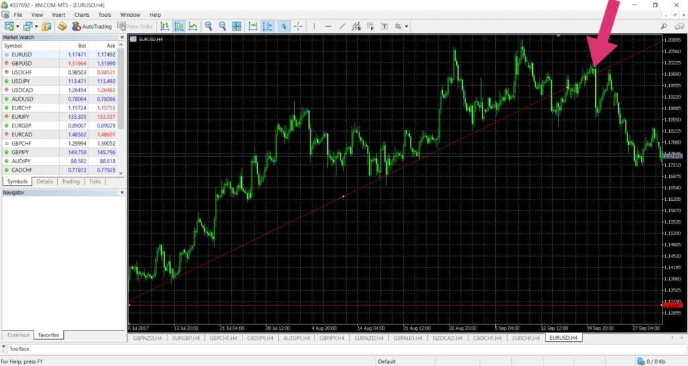Open the AUDJPY,H4 chart tab
This screenshot has height=366, width=688.
(x=296, y=338)
